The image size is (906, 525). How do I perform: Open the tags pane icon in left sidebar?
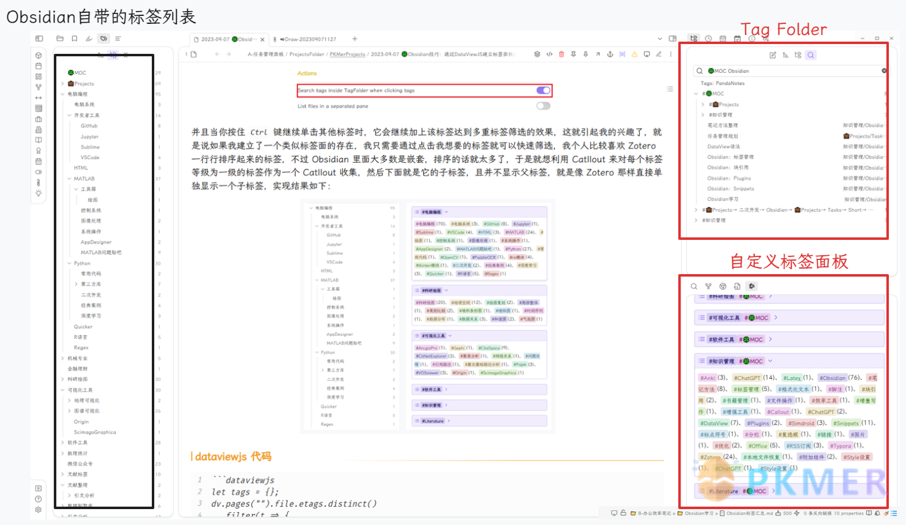[103, 39]
